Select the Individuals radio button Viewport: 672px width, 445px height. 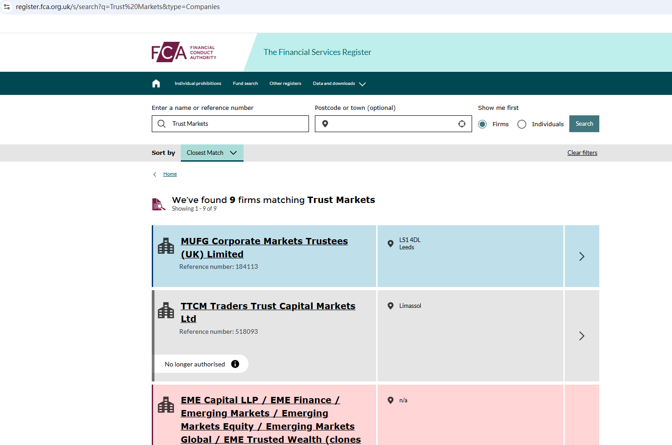pyautogui.click(x=522, y=124)
